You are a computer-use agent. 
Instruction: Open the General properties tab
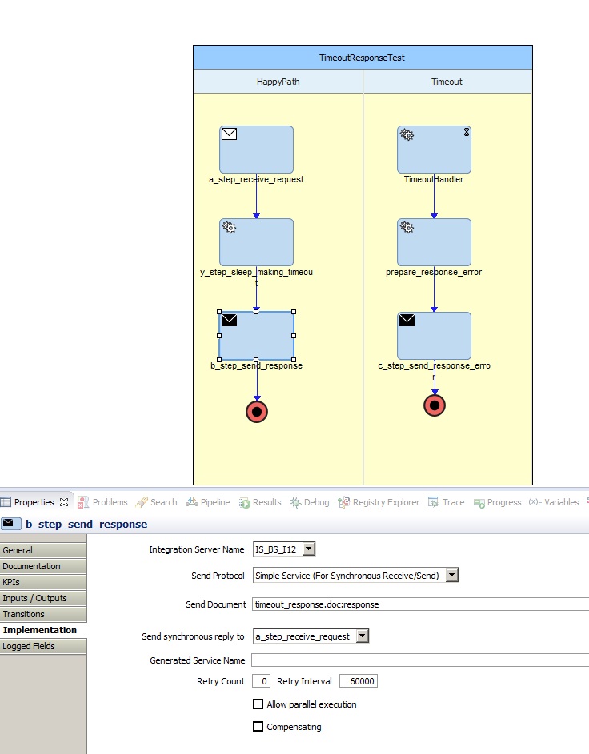43,549
